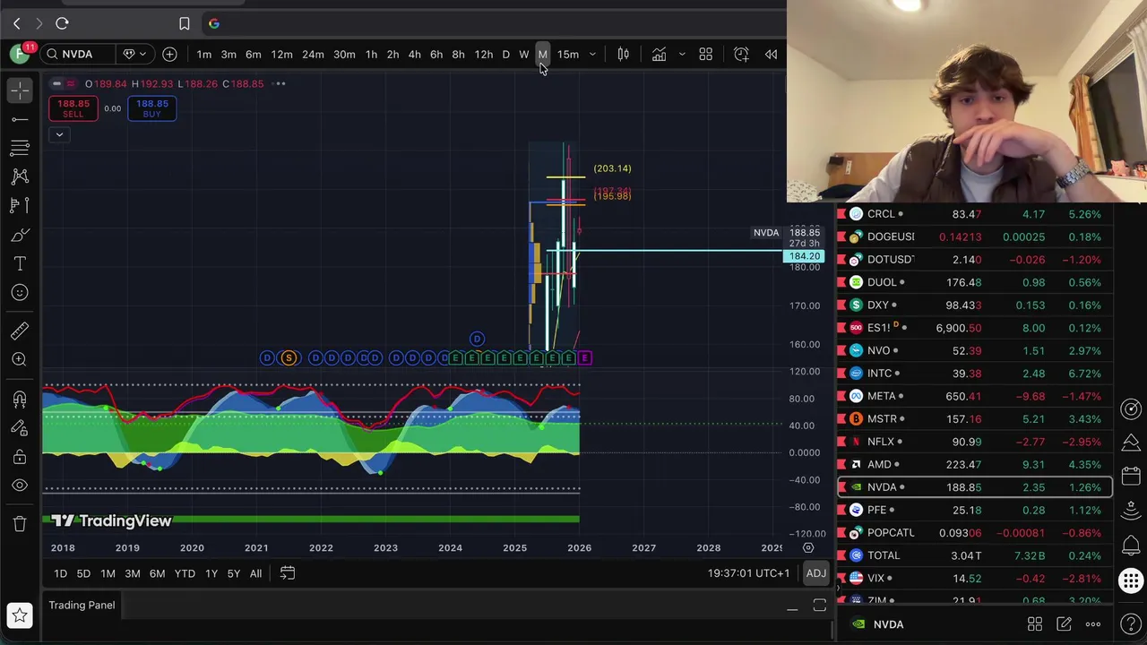
Task: Open favorites star at bottom-left
Action: coord(20,615)
